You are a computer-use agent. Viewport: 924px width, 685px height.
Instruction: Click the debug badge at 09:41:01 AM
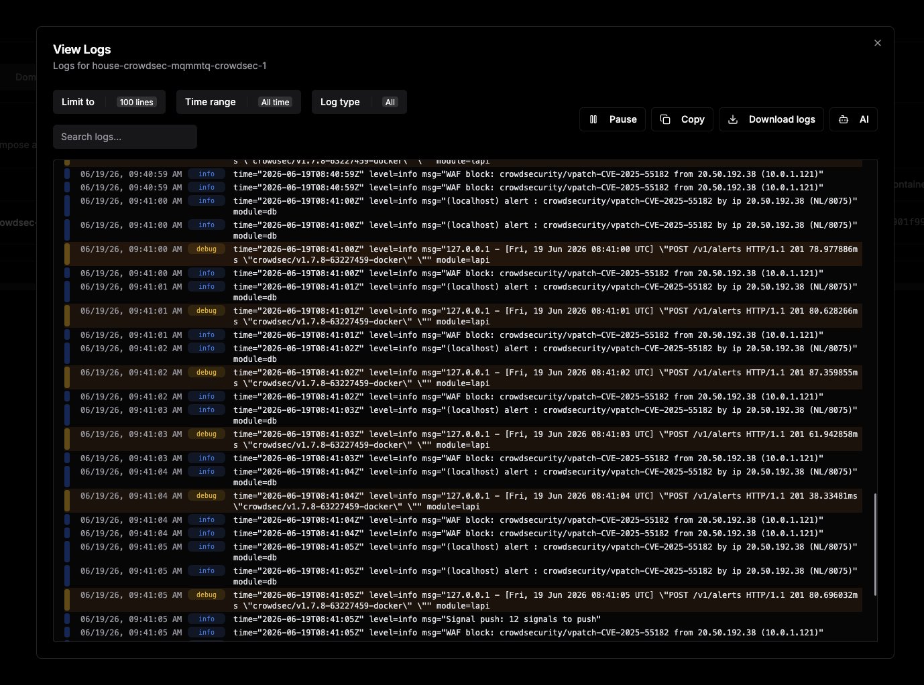pyautogui.click(x=207, y=311)
